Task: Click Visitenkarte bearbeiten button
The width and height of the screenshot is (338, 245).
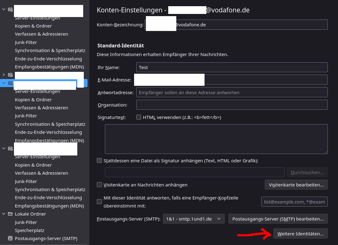Action: 296,185
